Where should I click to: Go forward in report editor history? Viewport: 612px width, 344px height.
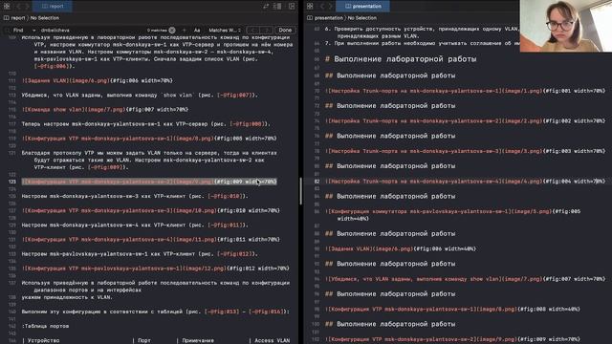point(27,7)
